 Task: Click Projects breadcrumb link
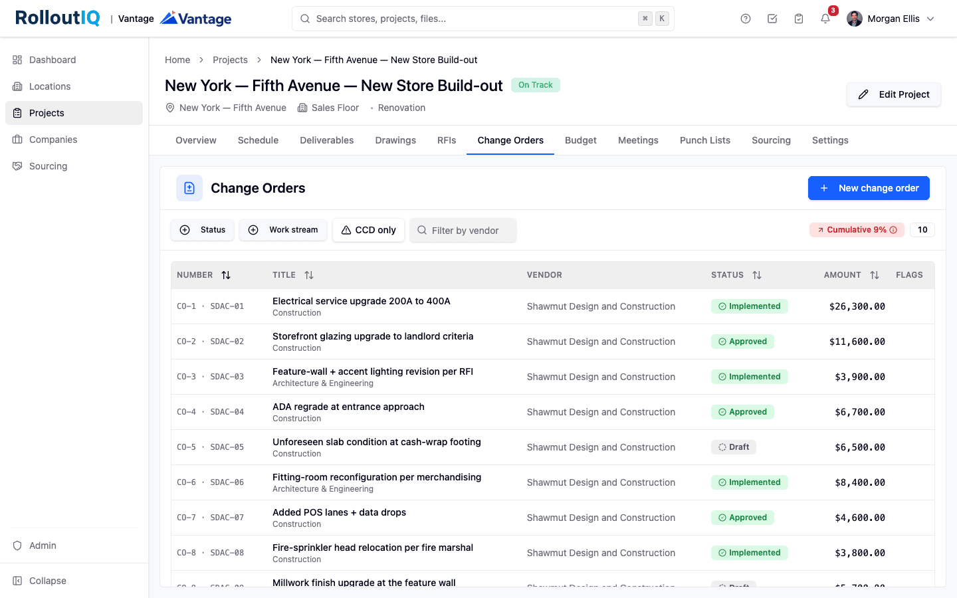(230, 60)
